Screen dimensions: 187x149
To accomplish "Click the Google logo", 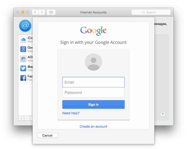I will 93,31.
